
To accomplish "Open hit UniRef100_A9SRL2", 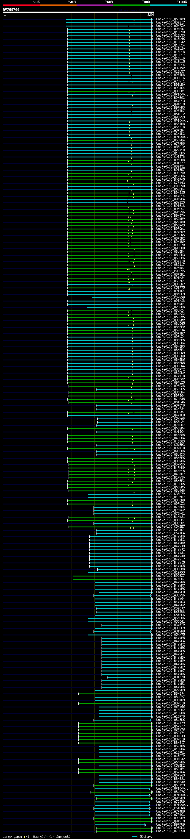I will pos(170,828).
